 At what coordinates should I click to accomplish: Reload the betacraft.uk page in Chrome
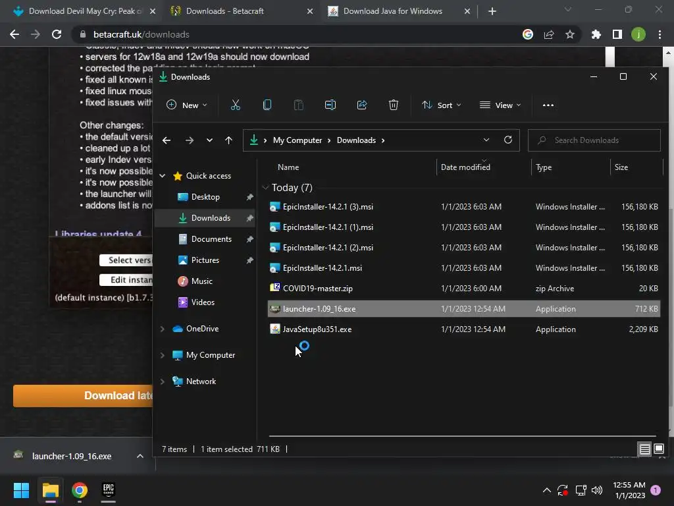point(57,34)
